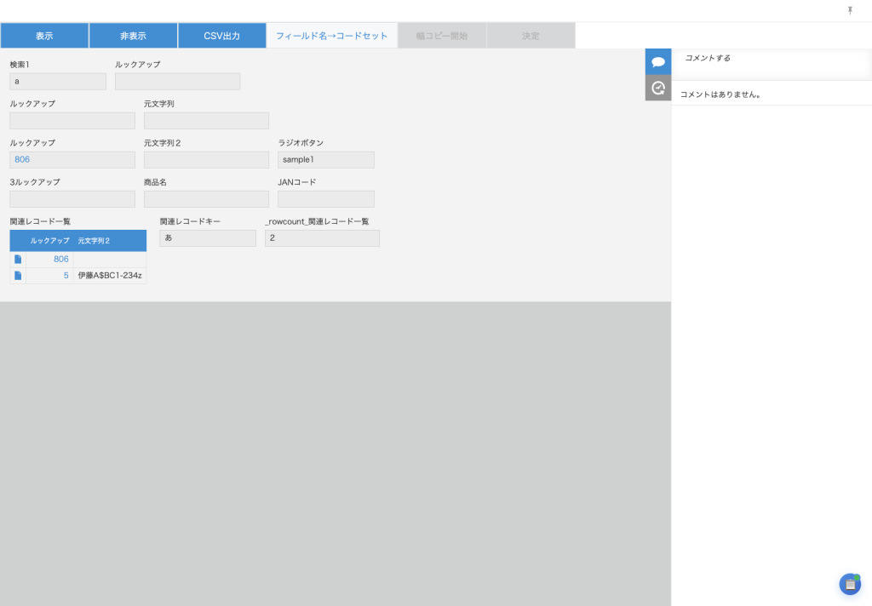Click the pin icon at top right
The height and width of the screenshot is (606, 872).
coord(849,10)
